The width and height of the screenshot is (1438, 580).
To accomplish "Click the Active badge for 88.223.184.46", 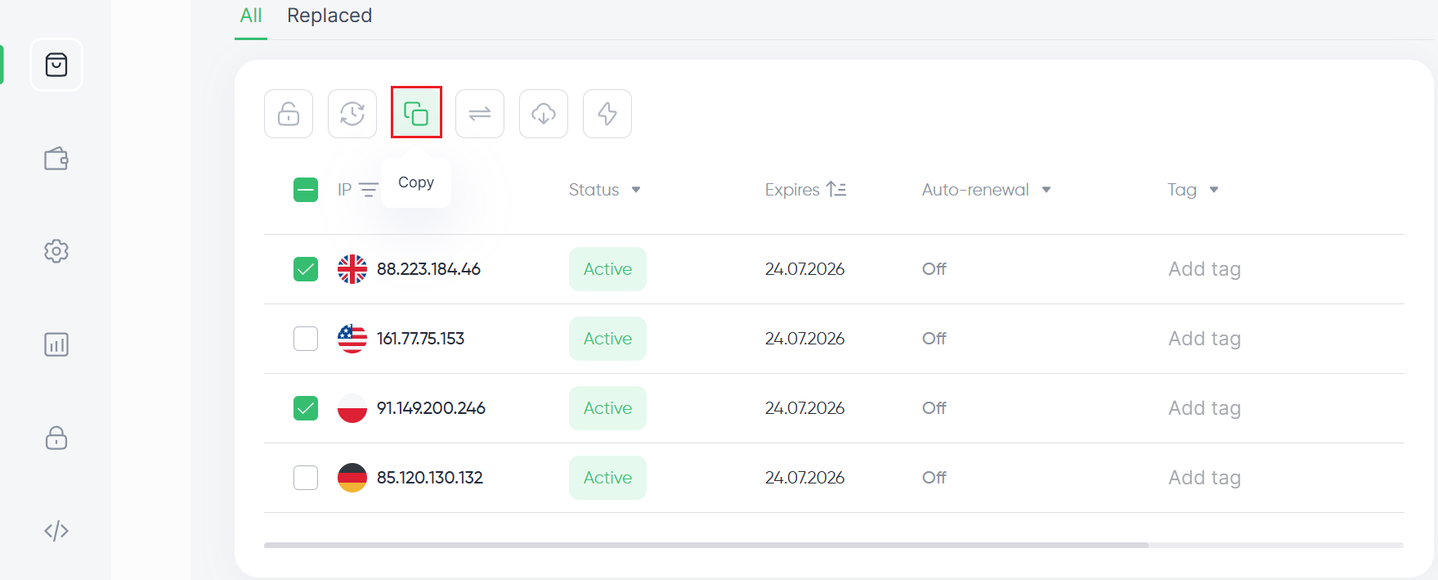I will click(x=607, y=269).
